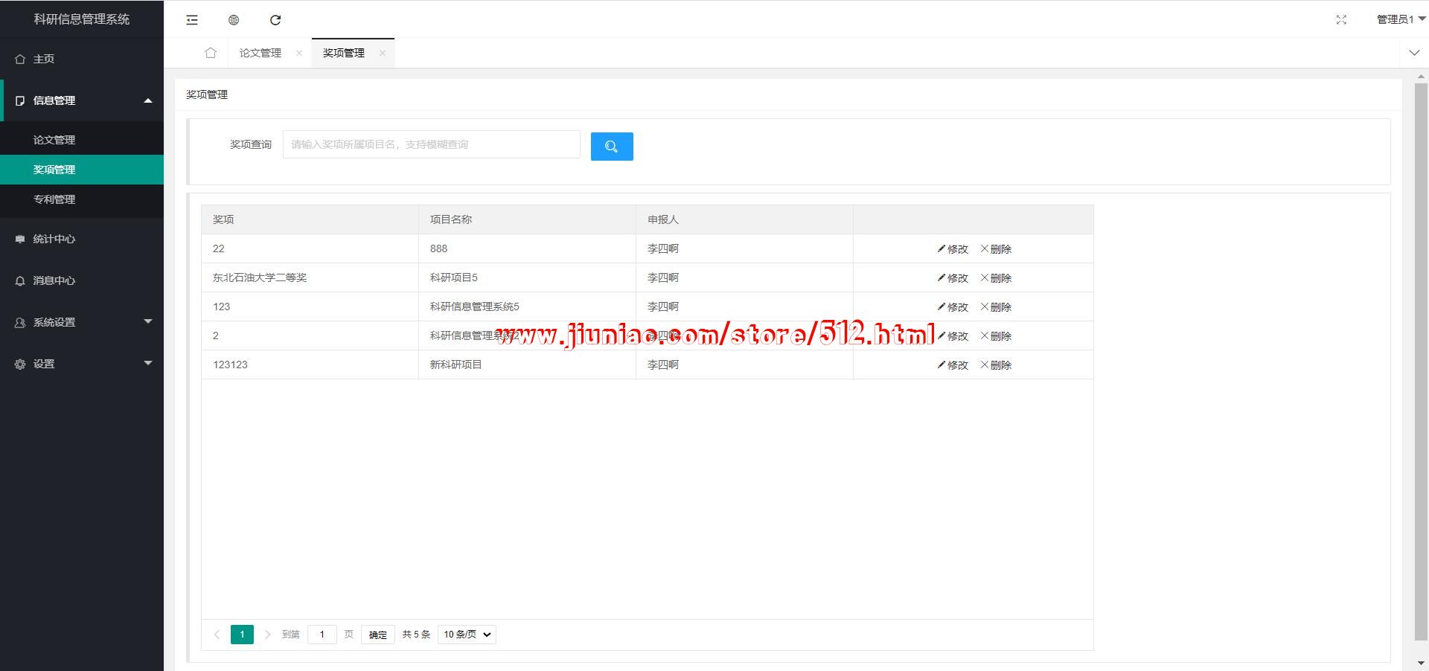Delete the 新科研项目 row
The width and height of the screenshot is (1429, 671).
(996, 365)
